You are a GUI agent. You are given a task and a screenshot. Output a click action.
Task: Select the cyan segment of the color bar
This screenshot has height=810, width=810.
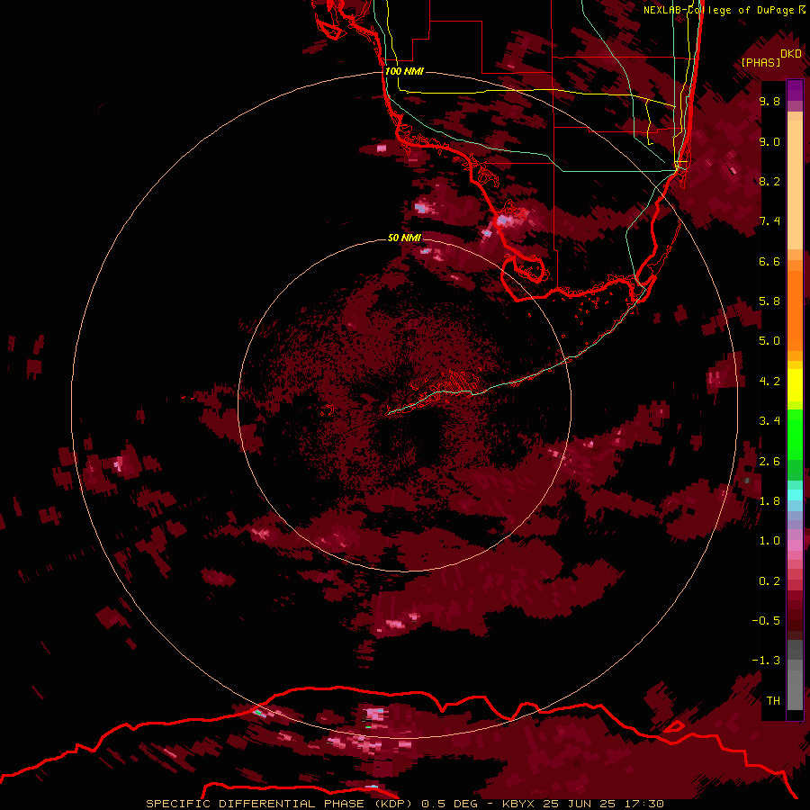[x=795, y=495]
